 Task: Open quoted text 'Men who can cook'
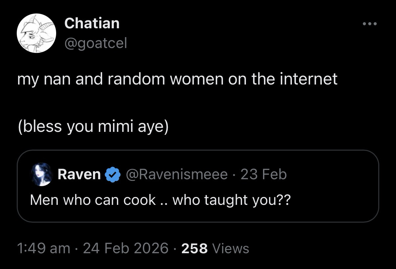click(x=92, y=200)
